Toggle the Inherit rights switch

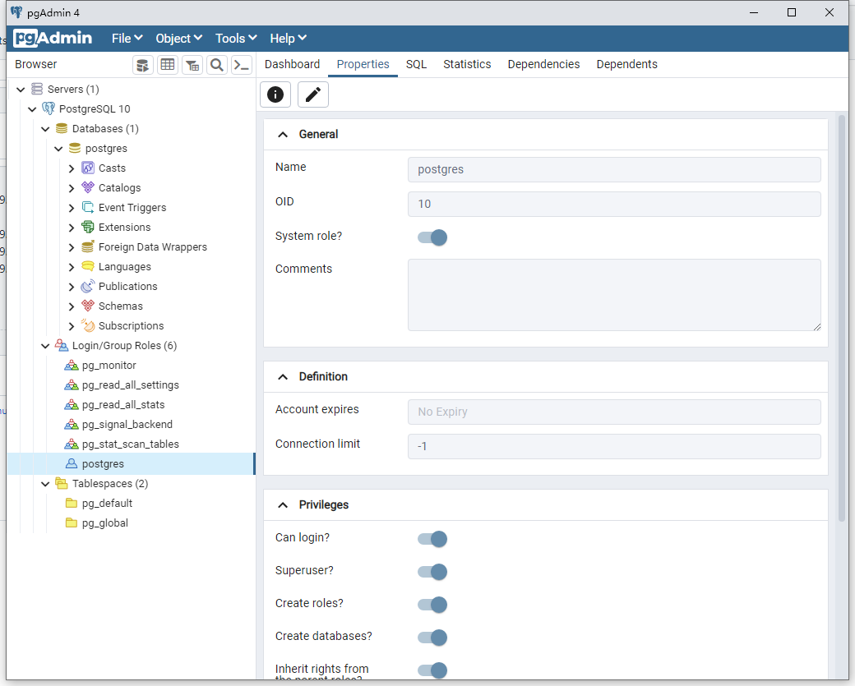[x=432, y=670]
